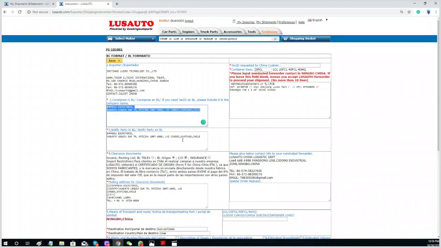Open Task View on the taskbar
Viewport: 441px width, 248px height.
click(x=28, y=244)
